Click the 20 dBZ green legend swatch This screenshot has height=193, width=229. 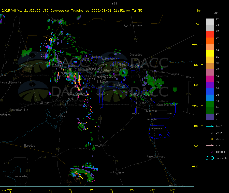tap(210, 104)
